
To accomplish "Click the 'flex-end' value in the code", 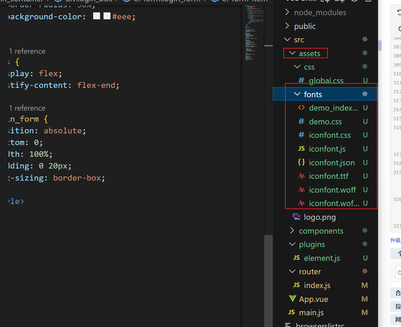I will coord(96,85).
